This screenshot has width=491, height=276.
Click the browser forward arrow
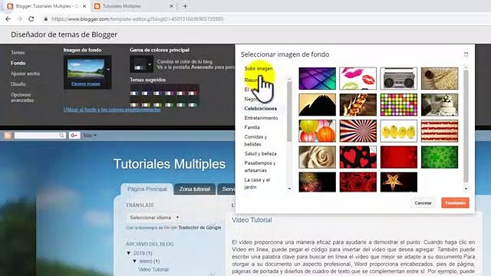(x=20, y=19)
